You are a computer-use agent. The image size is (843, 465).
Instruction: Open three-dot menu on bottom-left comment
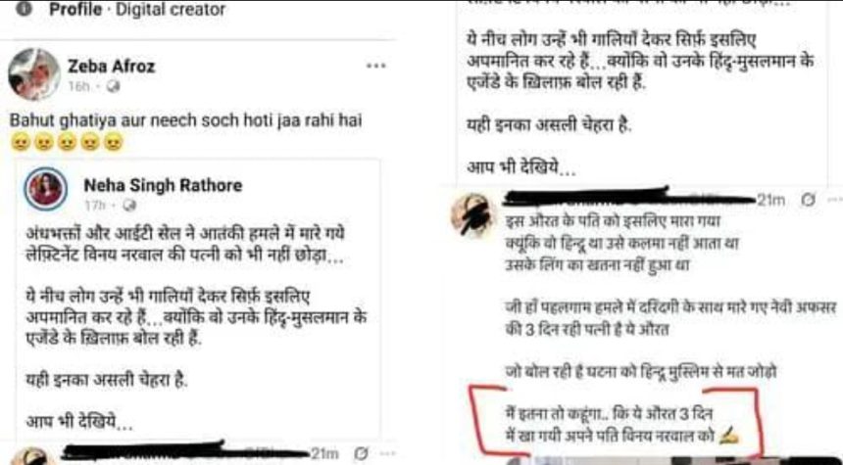point(387,453)
